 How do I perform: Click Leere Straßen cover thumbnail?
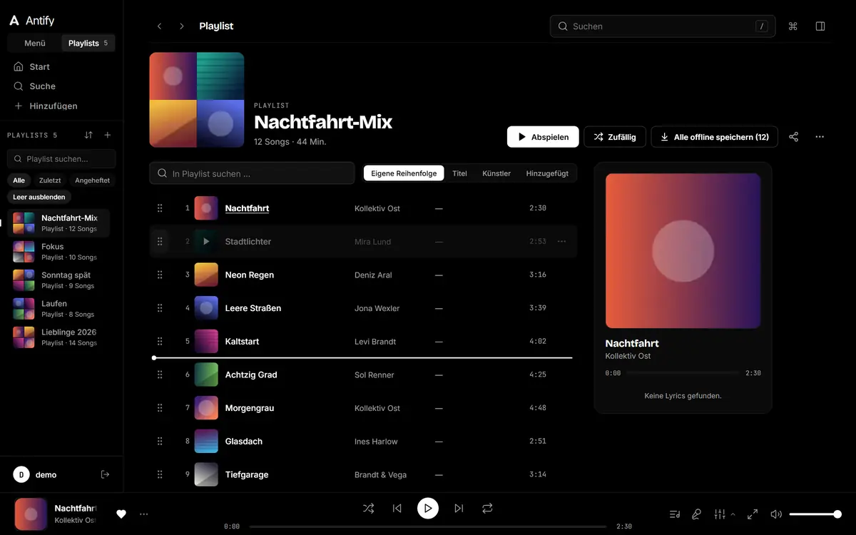pos(206,308)
